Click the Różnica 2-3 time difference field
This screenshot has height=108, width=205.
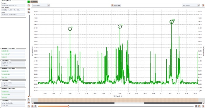point(13,83)
